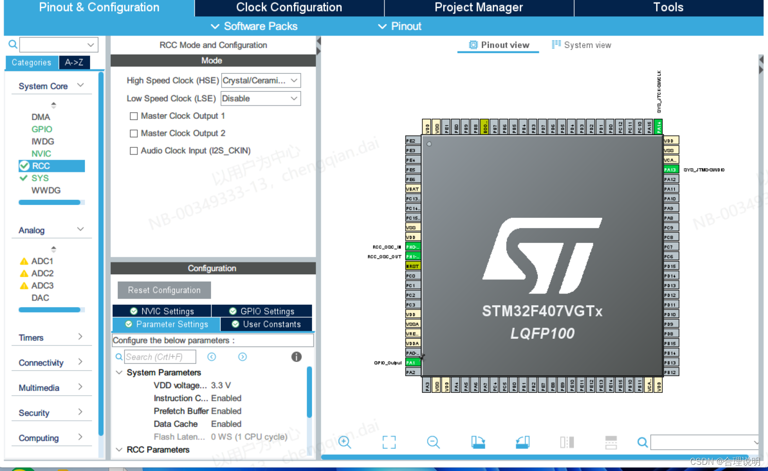Click the parameter Search (Ctrl+F) field
The width and height of the screenshot is (768, 471).
[160, 357]
